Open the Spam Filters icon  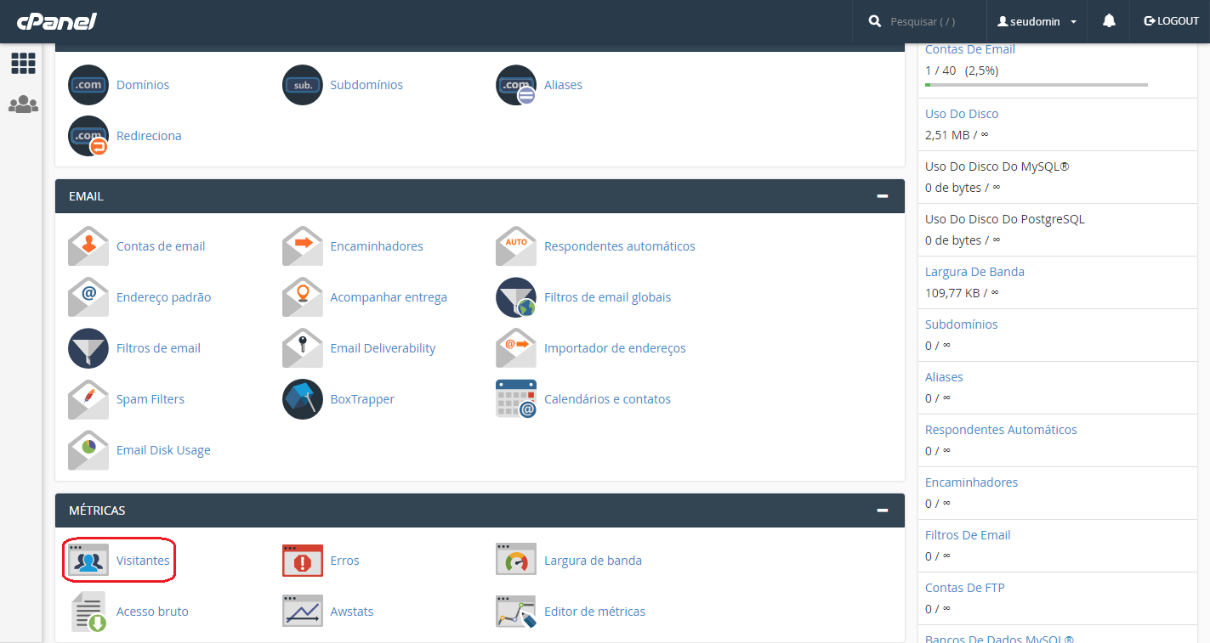point(88,399)
